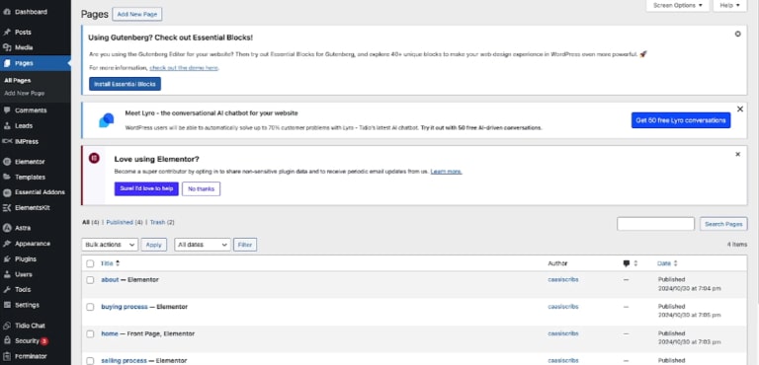The height and width of the screenshot is (365, 759).
Task: Close the Love using Elementor notice
Action: coord(737,154)
